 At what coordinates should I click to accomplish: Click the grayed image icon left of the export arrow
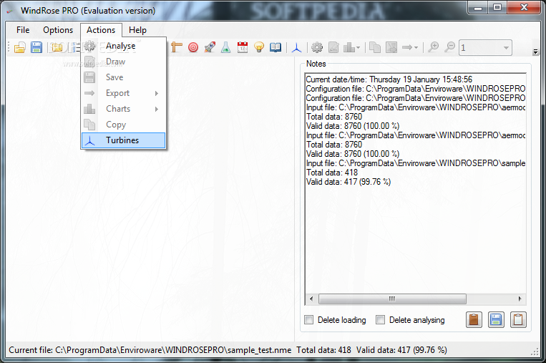point(391,47)
